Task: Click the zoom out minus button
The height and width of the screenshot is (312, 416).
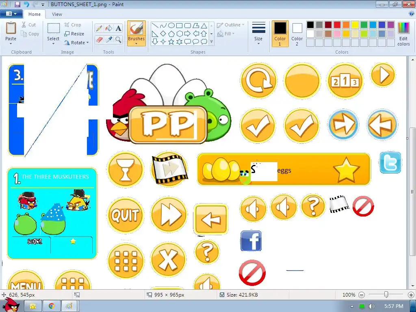Action: point(361,295)
